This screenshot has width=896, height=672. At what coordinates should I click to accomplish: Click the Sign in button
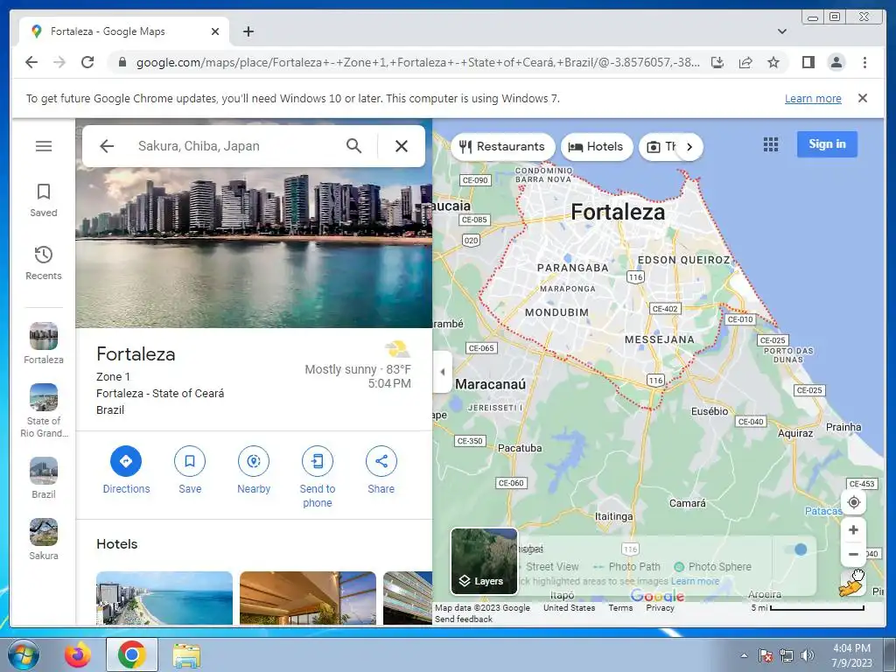(827, 144)
